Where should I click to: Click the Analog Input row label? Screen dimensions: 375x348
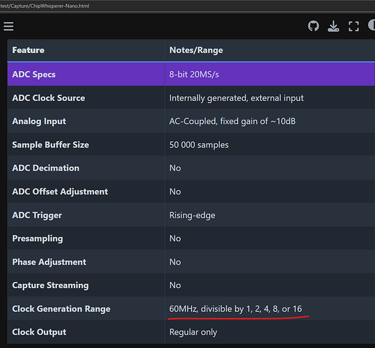(39, 121)
